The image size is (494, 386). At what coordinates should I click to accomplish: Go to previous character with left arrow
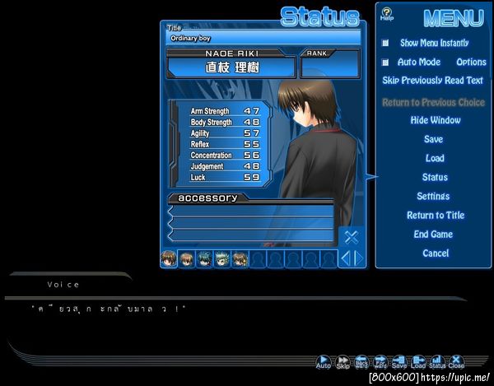pos(345,258)
